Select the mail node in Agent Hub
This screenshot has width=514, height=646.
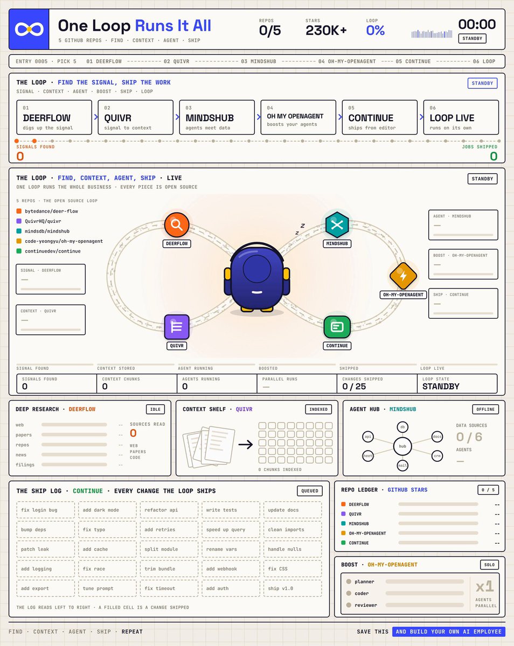point(402,465)
